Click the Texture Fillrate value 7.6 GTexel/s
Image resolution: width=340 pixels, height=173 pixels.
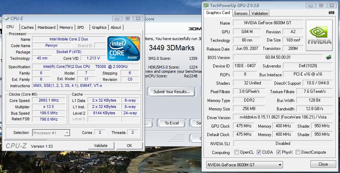(x=314, y=91)
